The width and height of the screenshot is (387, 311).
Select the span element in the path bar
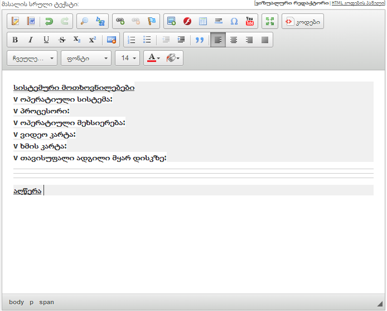pos(46,302)
